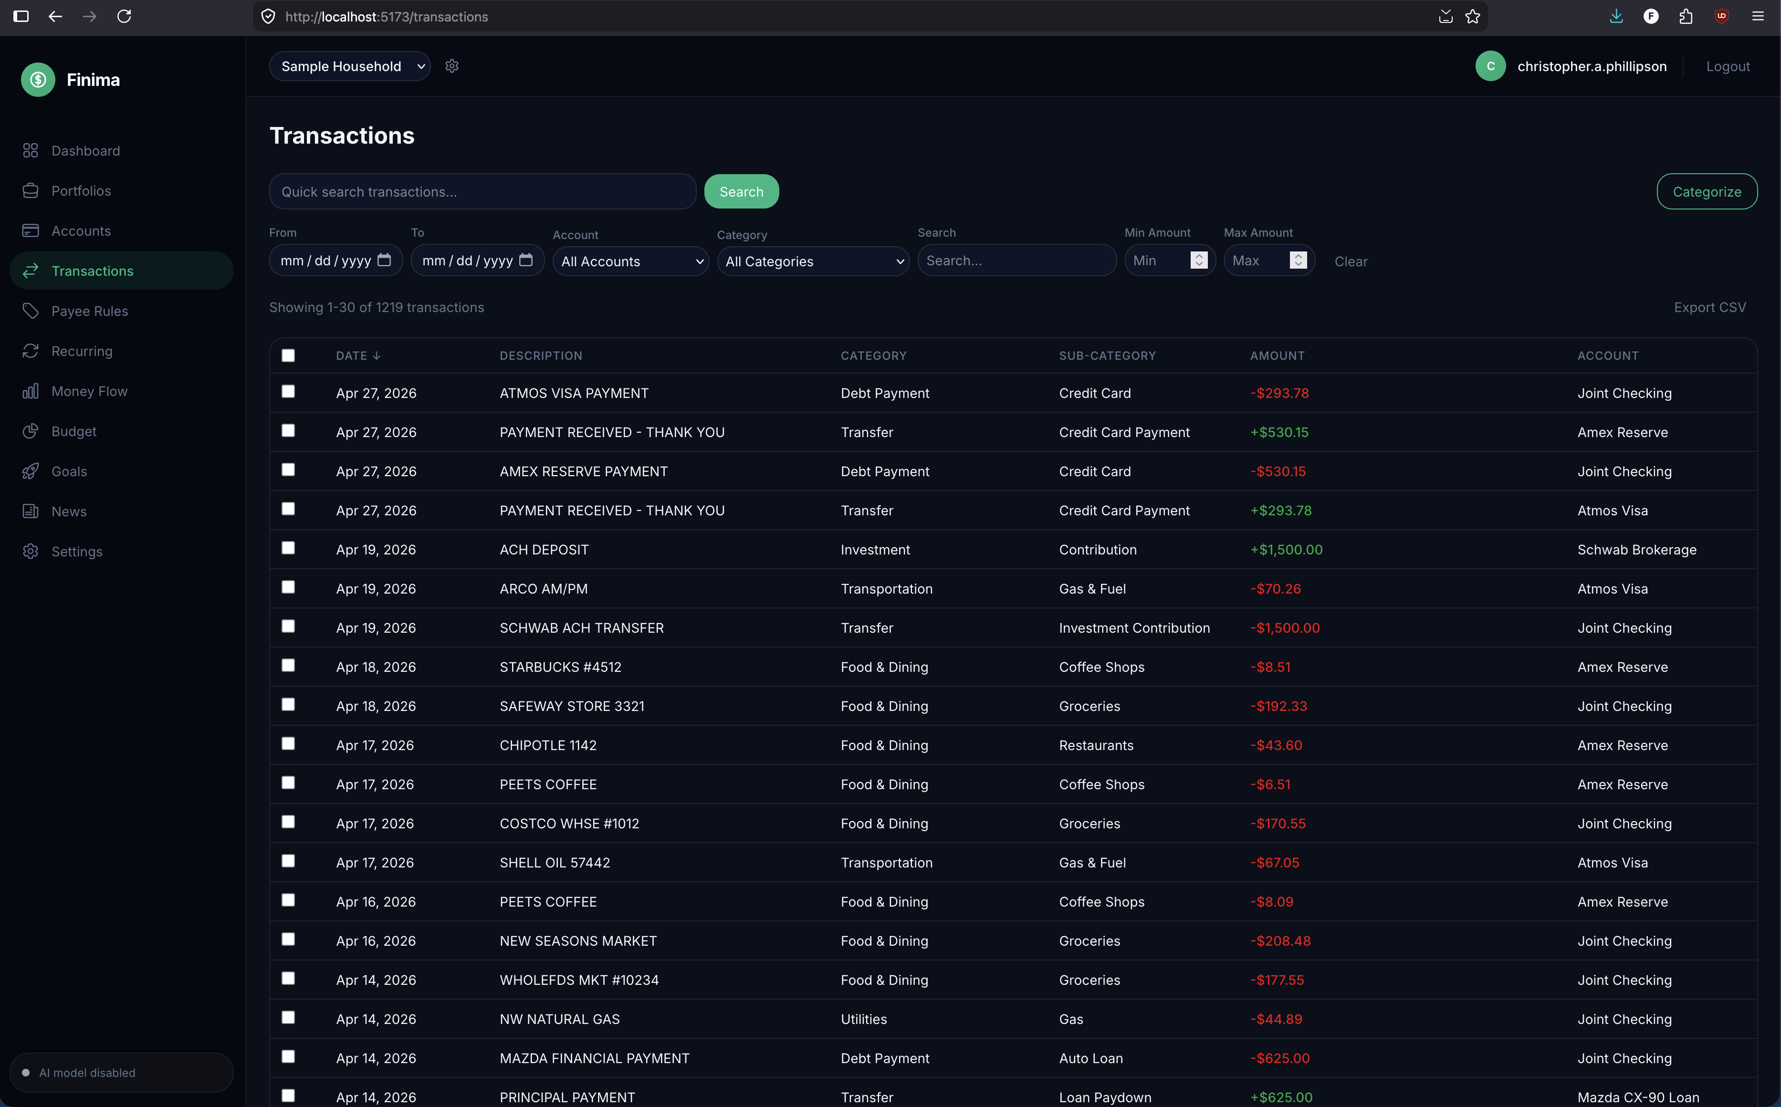Open the Sample Household dropdown
This screenshot has width=1781, height=1107.
tap(350, 66)
